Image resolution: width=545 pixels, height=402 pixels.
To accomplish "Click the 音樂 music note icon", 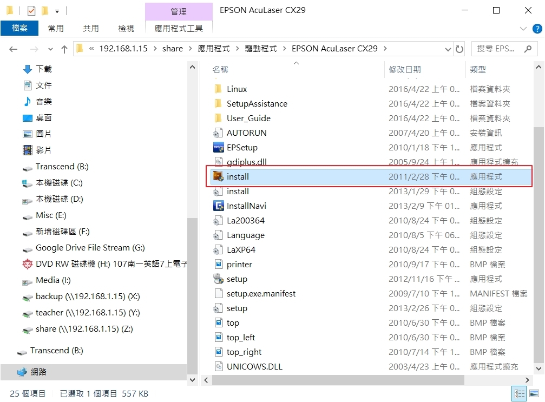I will click(28, 102).
